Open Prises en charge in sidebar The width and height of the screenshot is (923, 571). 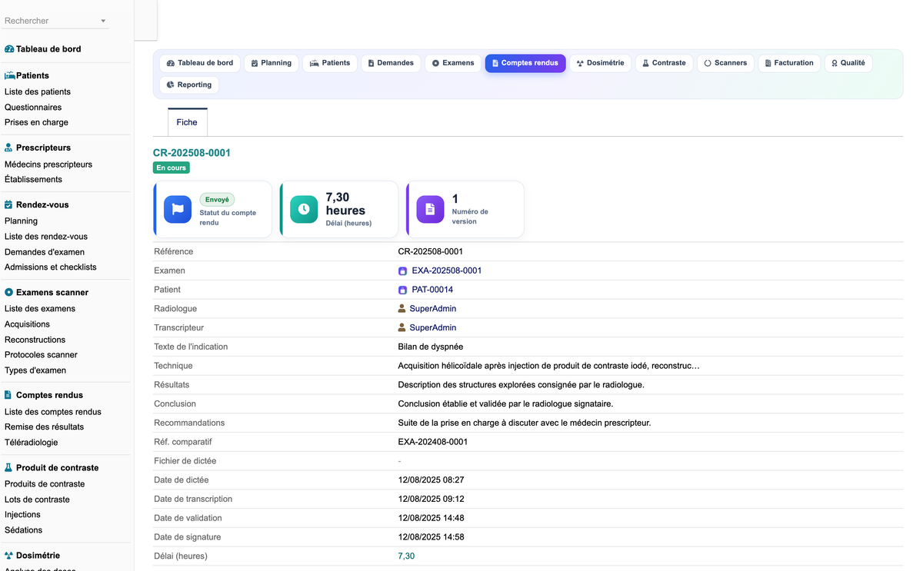point(36,122)
